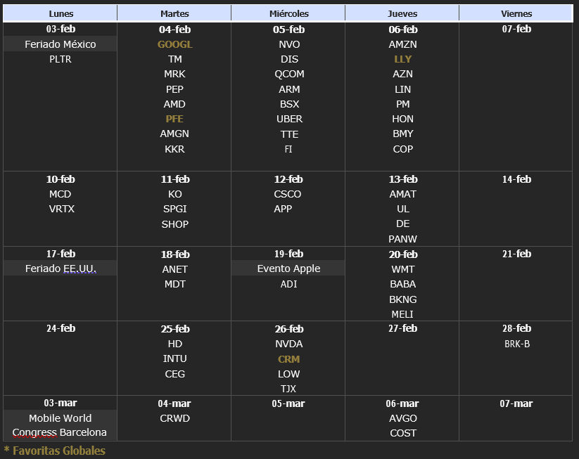Select the BABA ticker
This screenshot has width=579, height=459.
[x=402, y=284]
